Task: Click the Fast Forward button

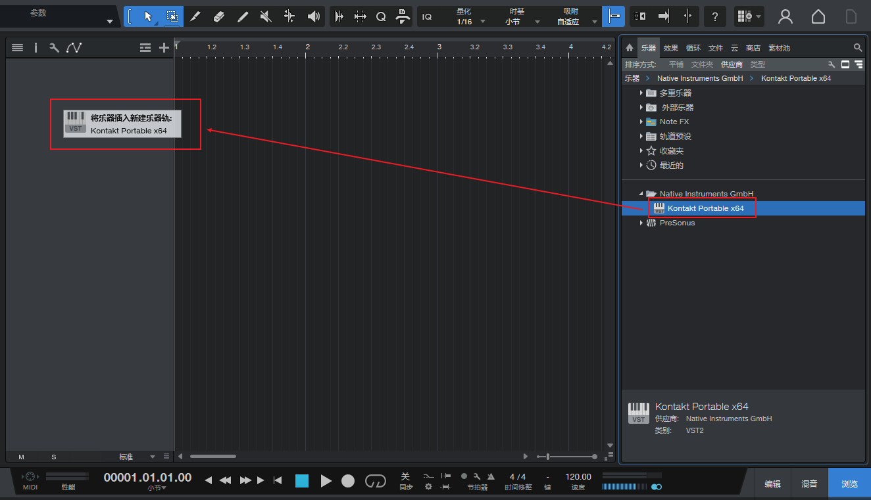Action: point(245,480)
